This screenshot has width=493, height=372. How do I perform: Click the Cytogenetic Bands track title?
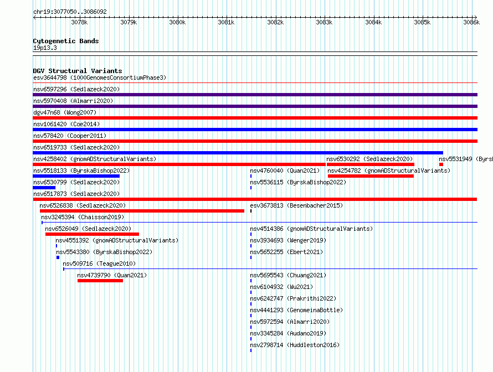pyautogui.click(x=66, y=41)
